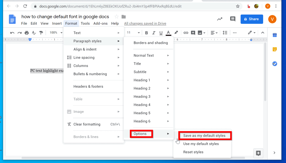
Task: Toggle Underline formatting
Action: coord(161,33)
